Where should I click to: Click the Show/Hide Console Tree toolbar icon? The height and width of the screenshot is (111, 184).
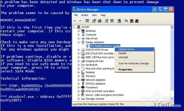click(x=87, y=21)
